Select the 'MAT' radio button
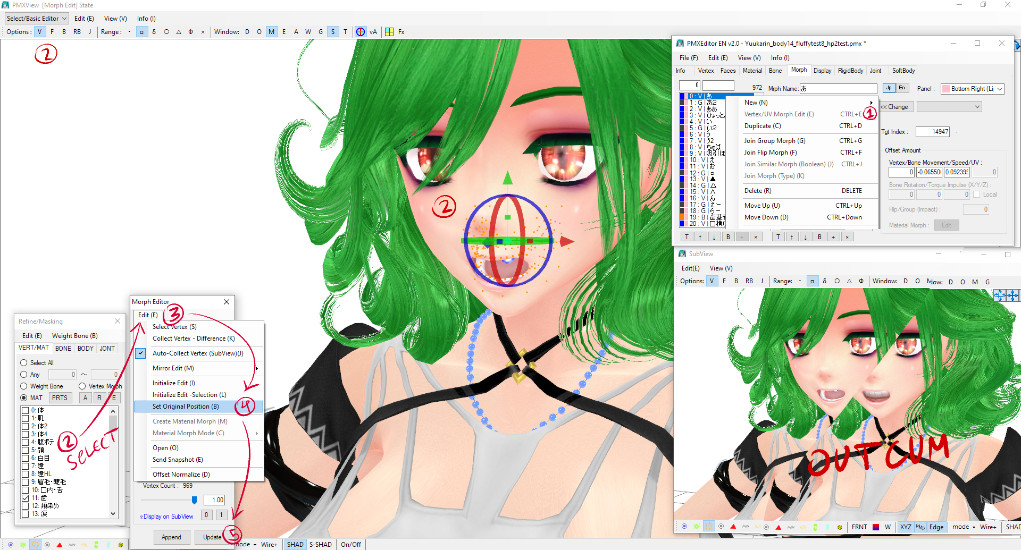Image resolution: width=1021 pixels, height=550 pixels. (x=23, y=398)
